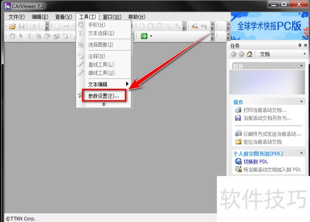Click the green Go arrow button
The image size is (310, 222).
(x=144, y=36)
